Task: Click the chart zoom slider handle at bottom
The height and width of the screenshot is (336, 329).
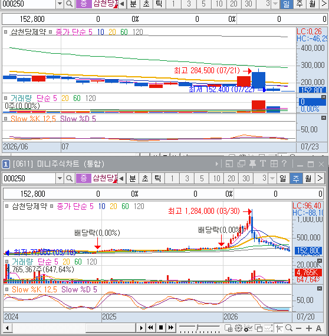Action: pyautogui.click(x=198, y=327)
